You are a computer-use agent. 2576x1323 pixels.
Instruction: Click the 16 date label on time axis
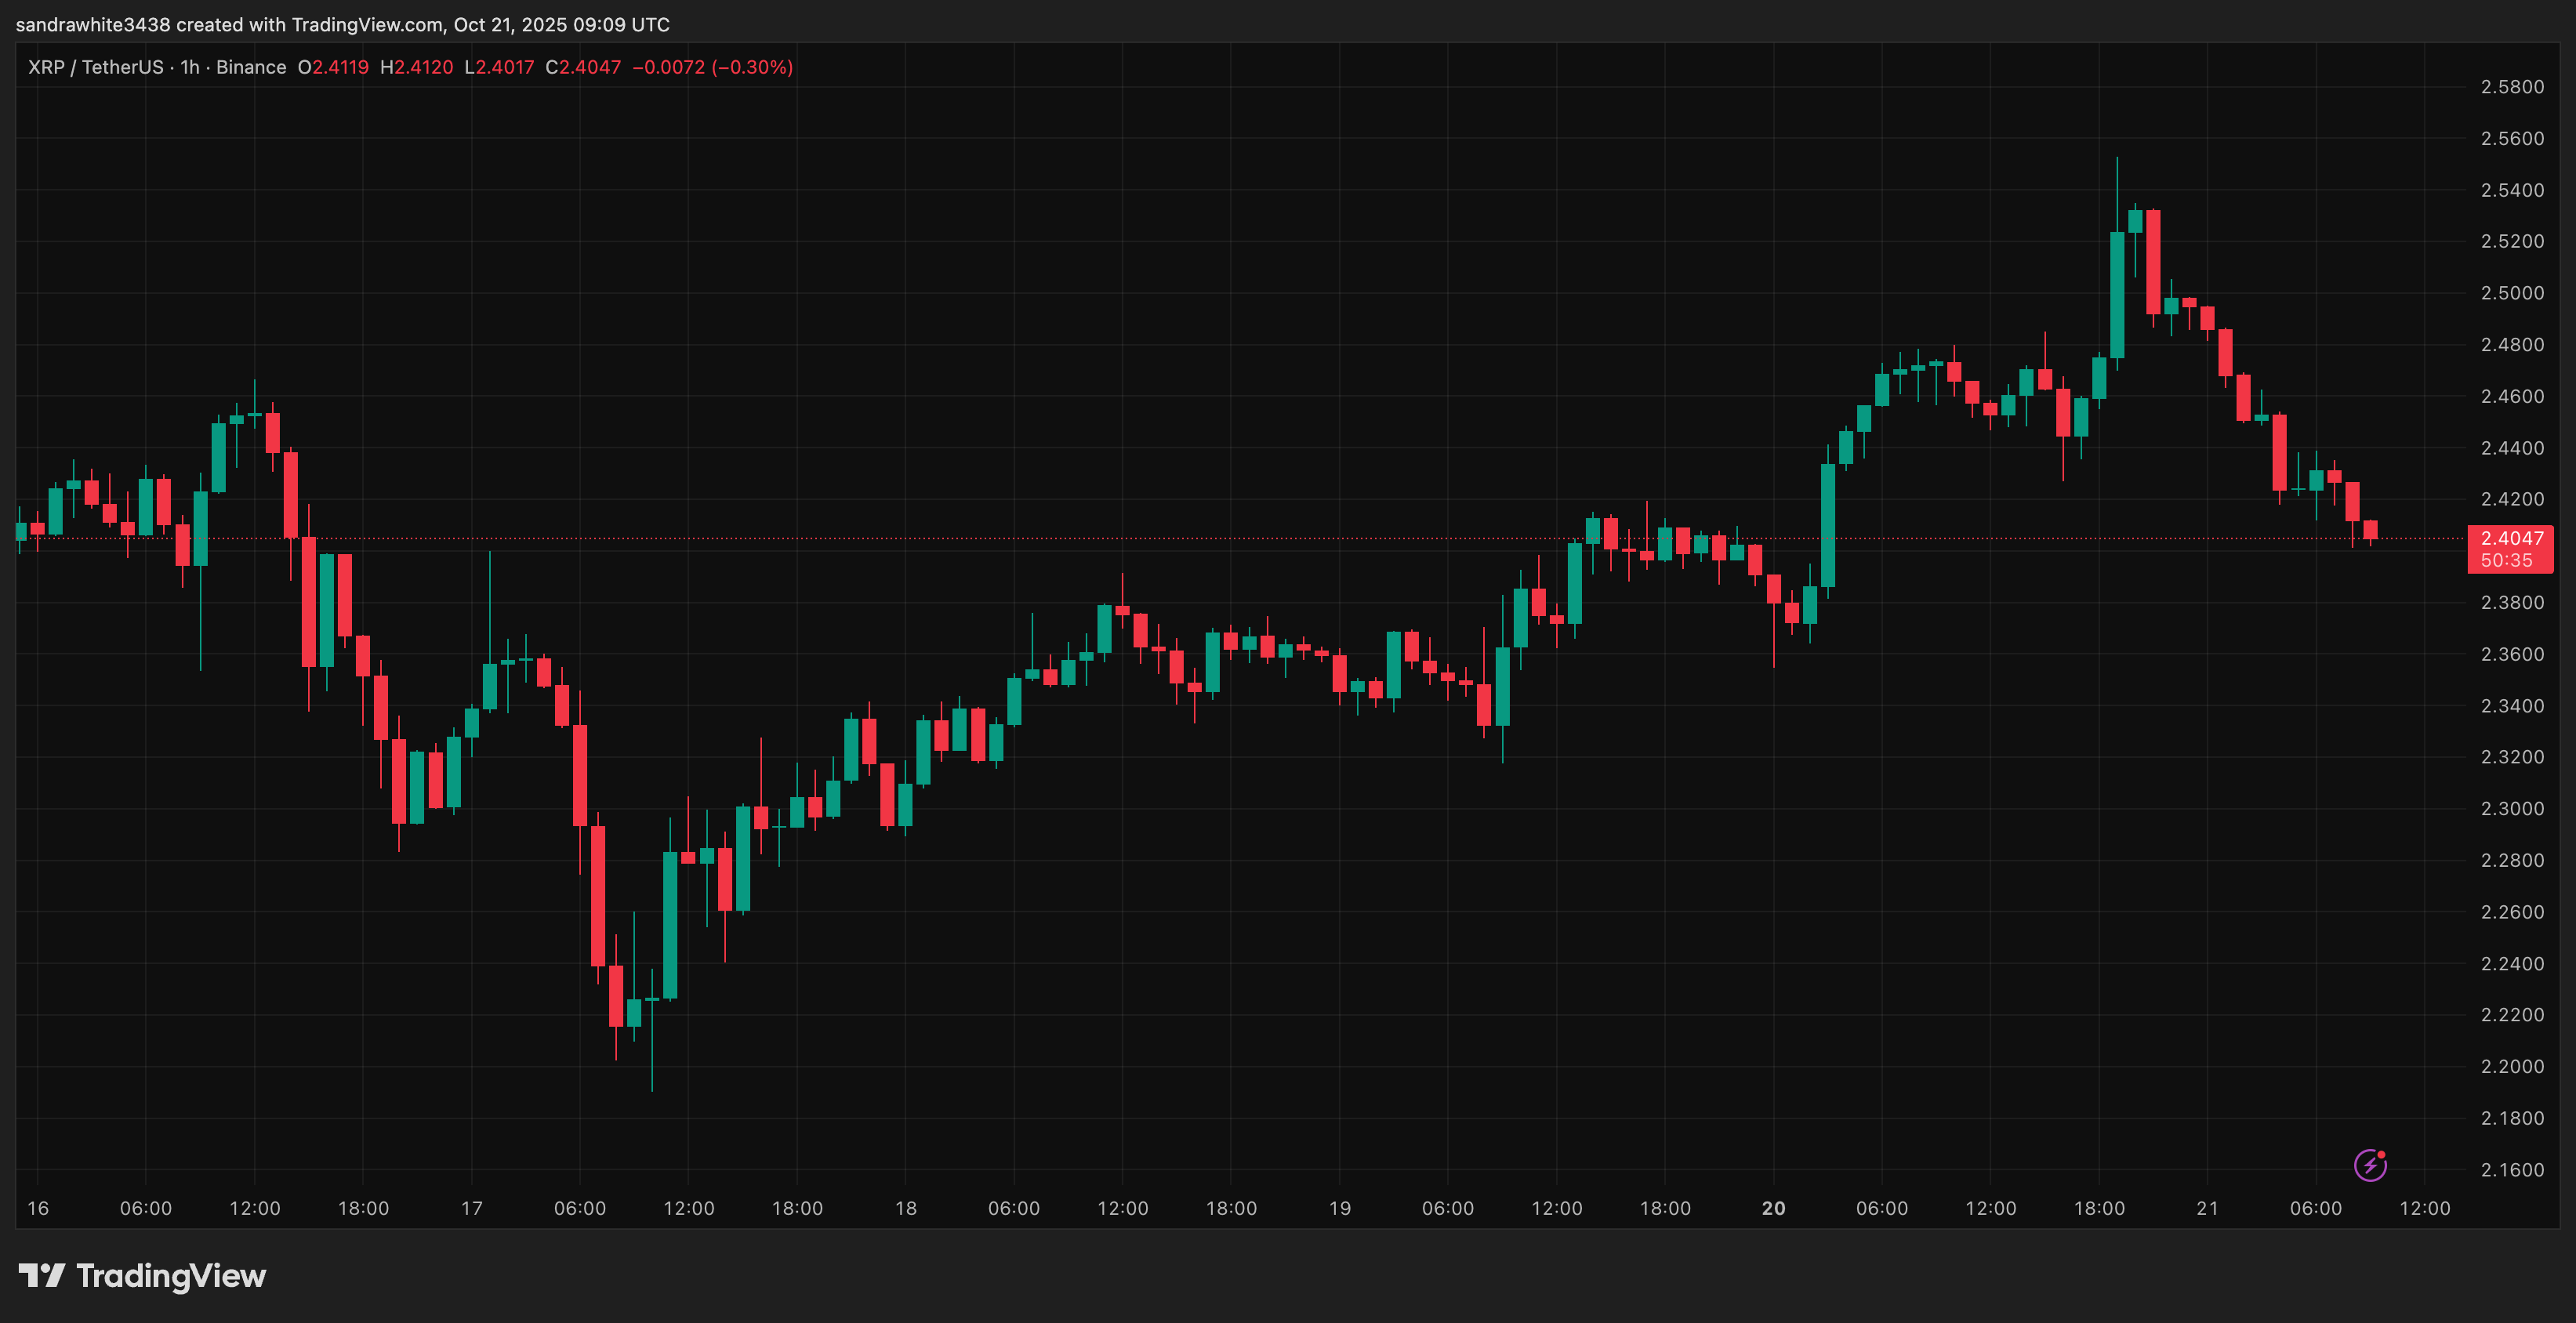[x=38, y=1208]
